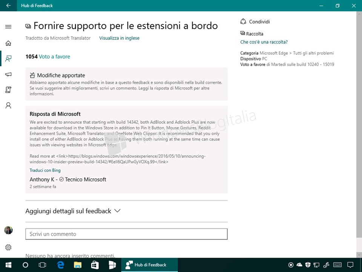Open Settings gear in sidebar

click(8, 247)
